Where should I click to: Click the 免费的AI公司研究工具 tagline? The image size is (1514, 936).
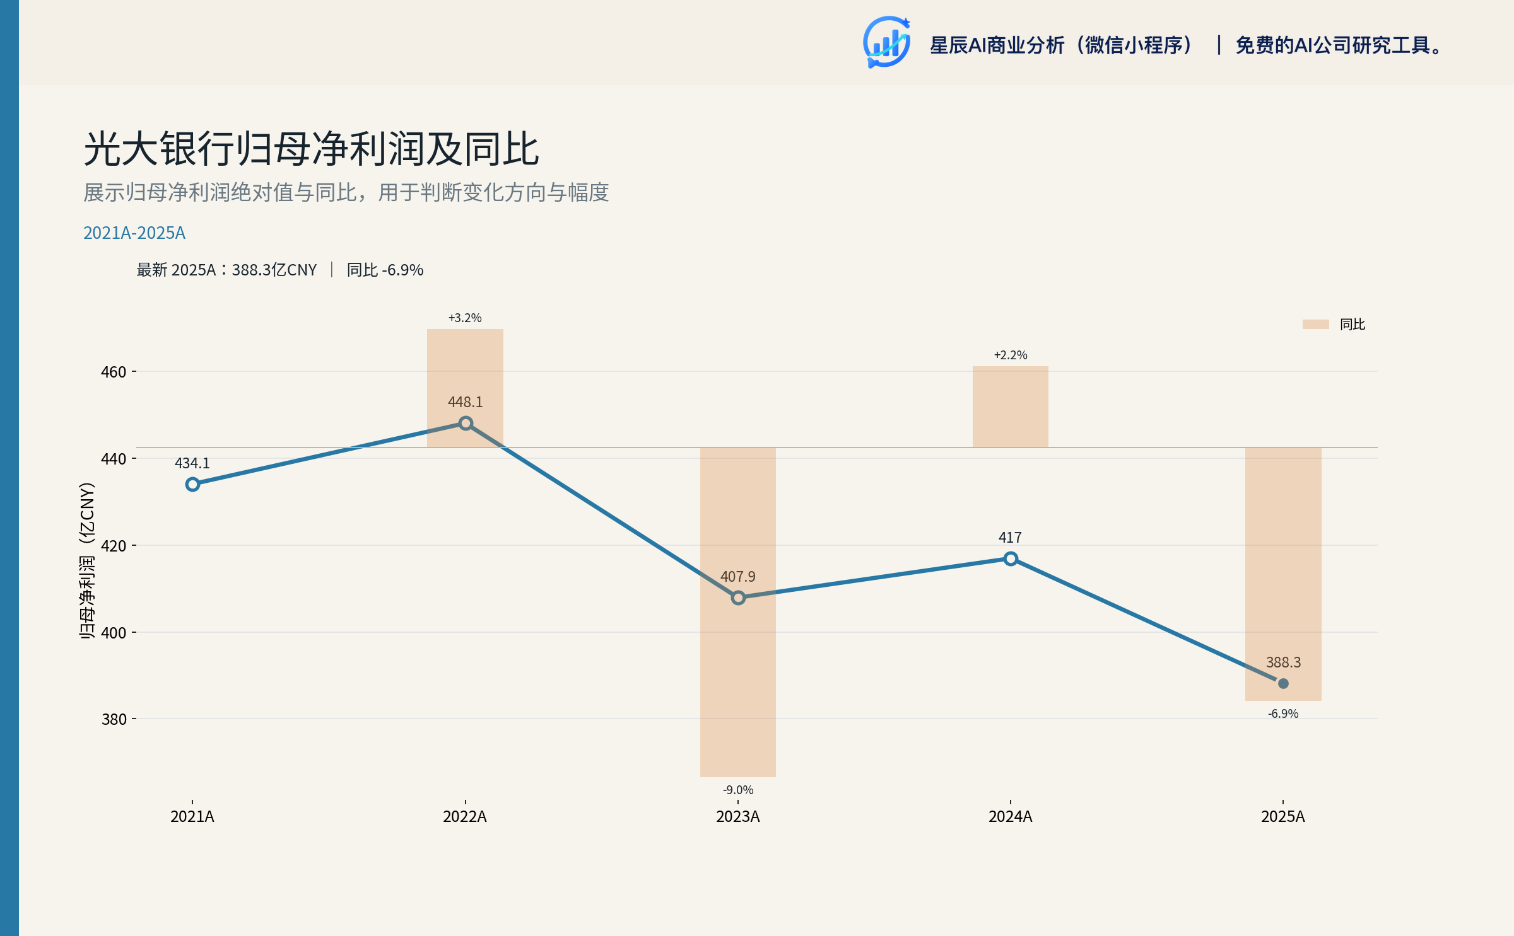[x=1339, y=45]
